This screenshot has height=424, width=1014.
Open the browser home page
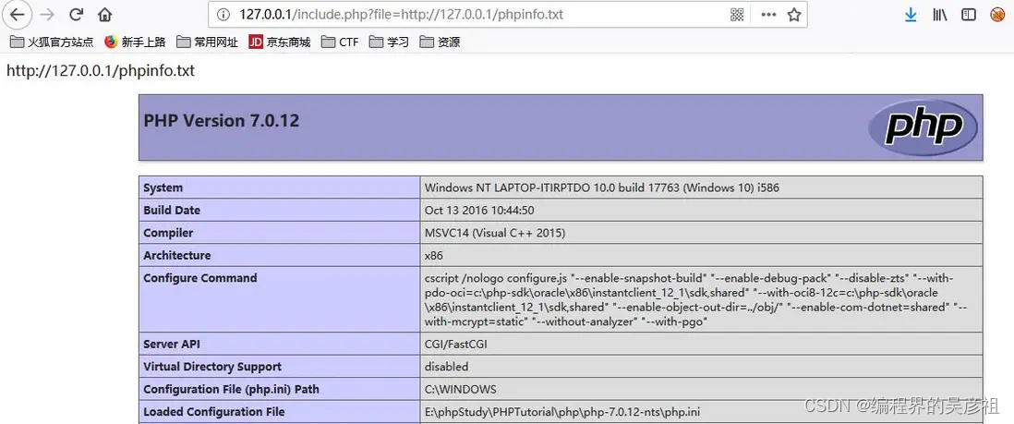pyautogui.click(x=104, y=14)
